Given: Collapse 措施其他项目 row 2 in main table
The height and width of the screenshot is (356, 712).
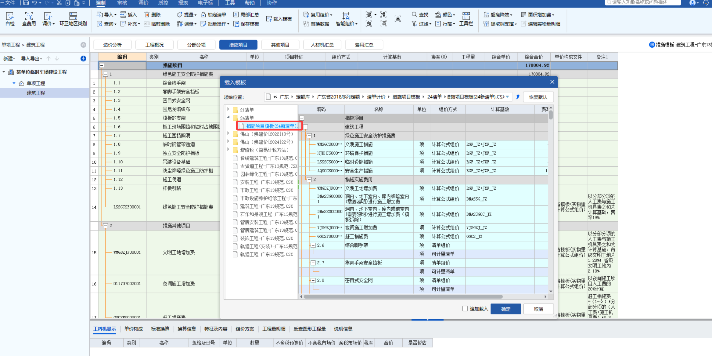Looking at the screenshot, I should click(106, 226).
